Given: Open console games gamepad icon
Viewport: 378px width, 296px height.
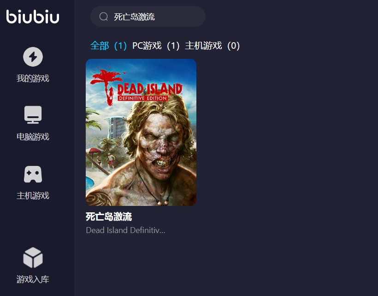Looking at the screenshot, I should coord(33,174).
